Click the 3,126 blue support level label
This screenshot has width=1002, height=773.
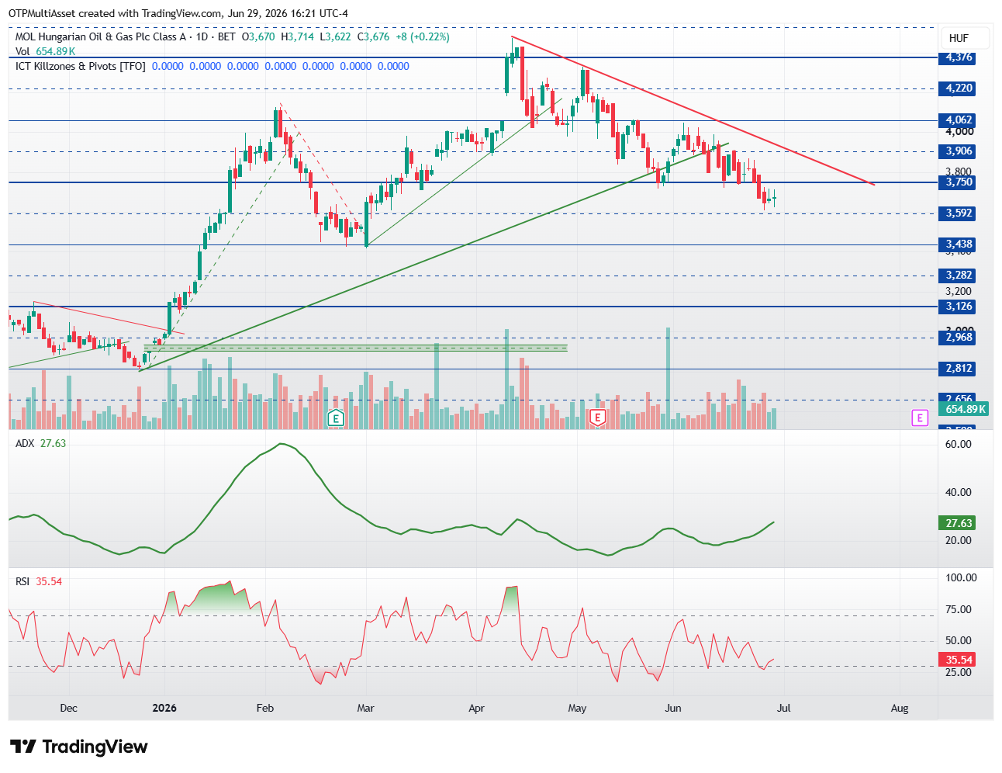coord(959,307)
